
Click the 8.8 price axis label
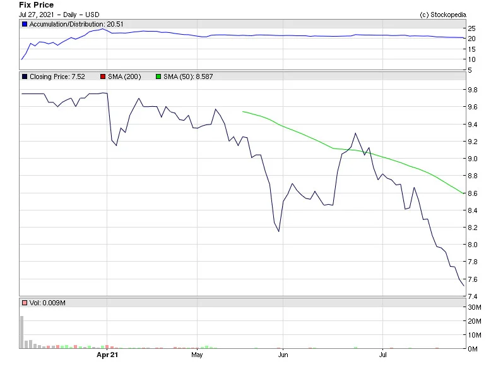pyautogui.click(x=473, y=176)
